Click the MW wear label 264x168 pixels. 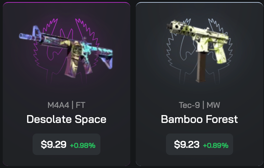tap(213, 105)
